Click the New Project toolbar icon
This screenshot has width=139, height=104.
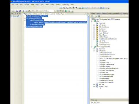13,11
